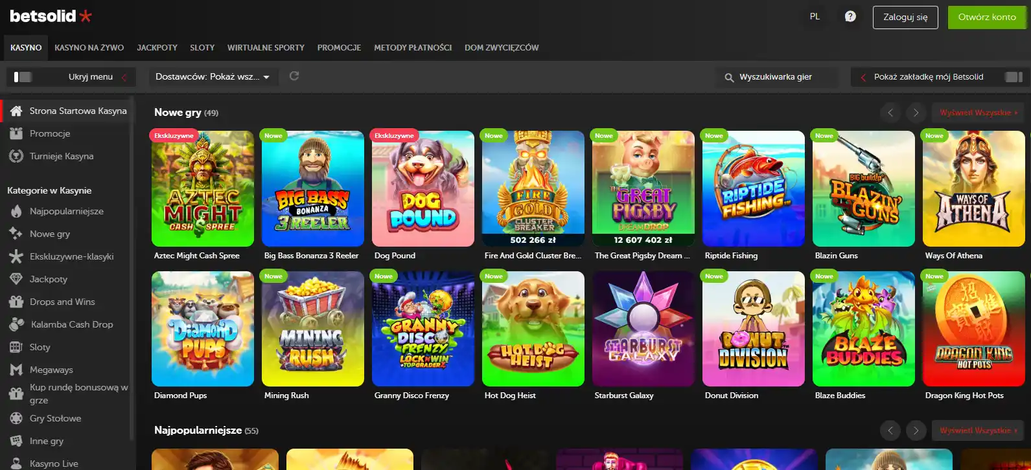The height and width of the screenshot is (470, 1031).
Task: Open METODY PŁATNOŚCI tab
Action: coord(413,48)
